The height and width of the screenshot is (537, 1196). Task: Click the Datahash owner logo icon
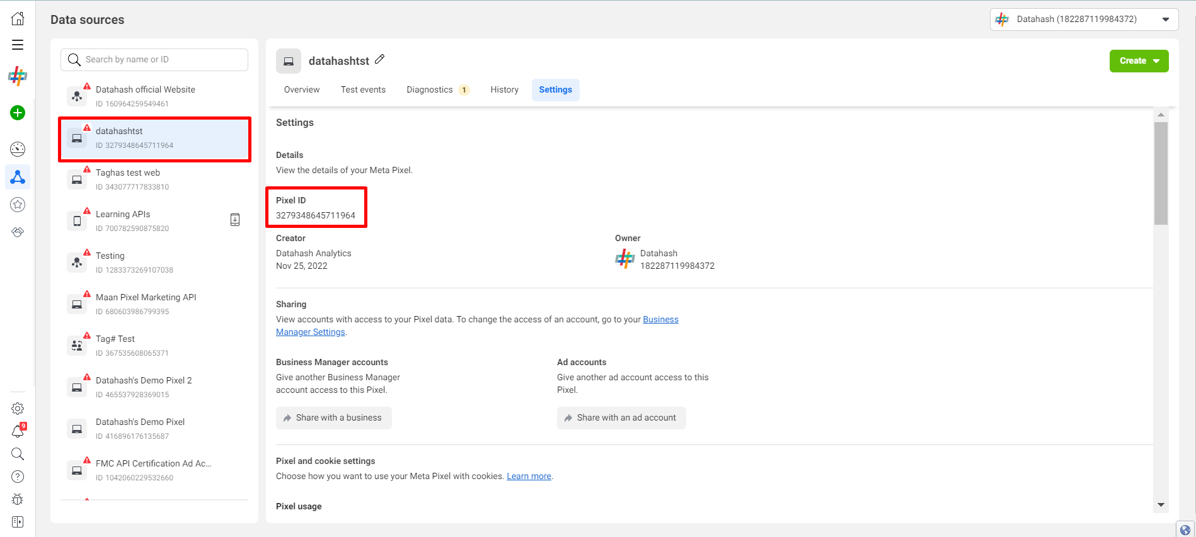tap(624, 259)
